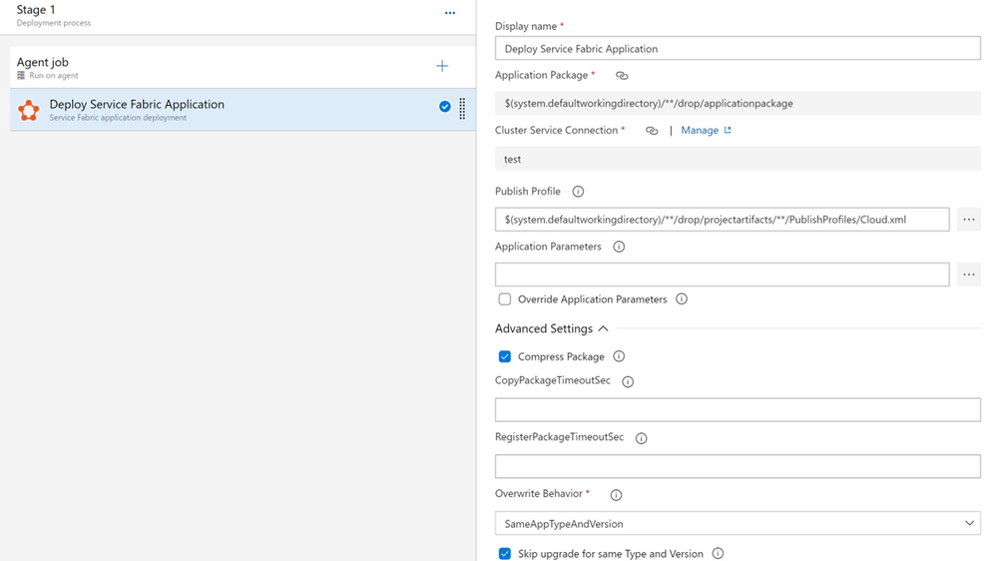Click Application Package link settings icon
The height and width of the screenshot is (561, 997).
coord(622,76)
